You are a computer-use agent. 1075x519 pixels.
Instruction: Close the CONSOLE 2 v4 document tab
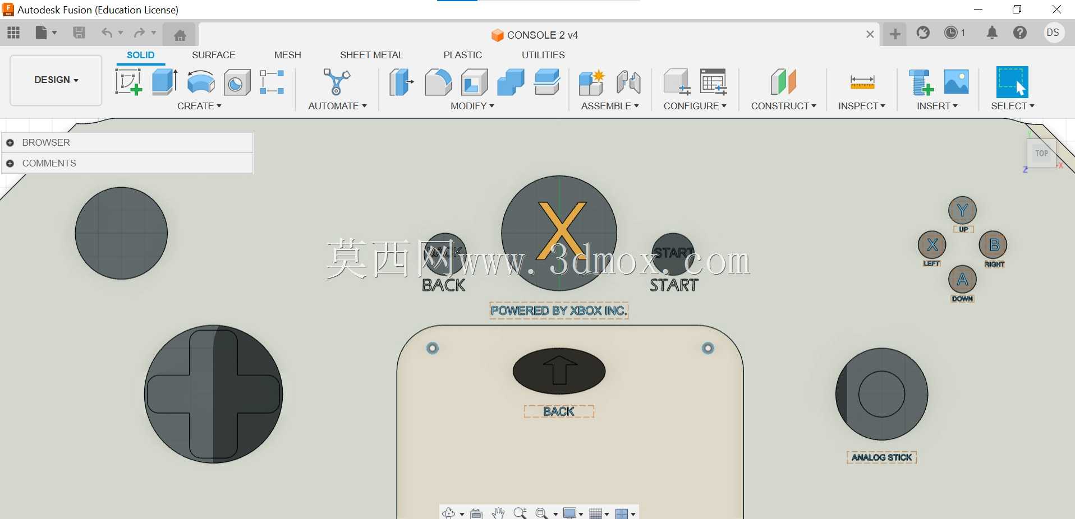[870, 34]
